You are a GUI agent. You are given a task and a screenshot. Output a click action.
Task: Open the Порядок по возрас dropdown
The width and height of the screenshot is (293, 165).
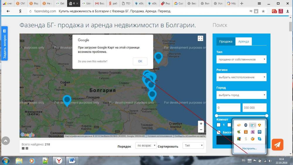tap(146, 145)
